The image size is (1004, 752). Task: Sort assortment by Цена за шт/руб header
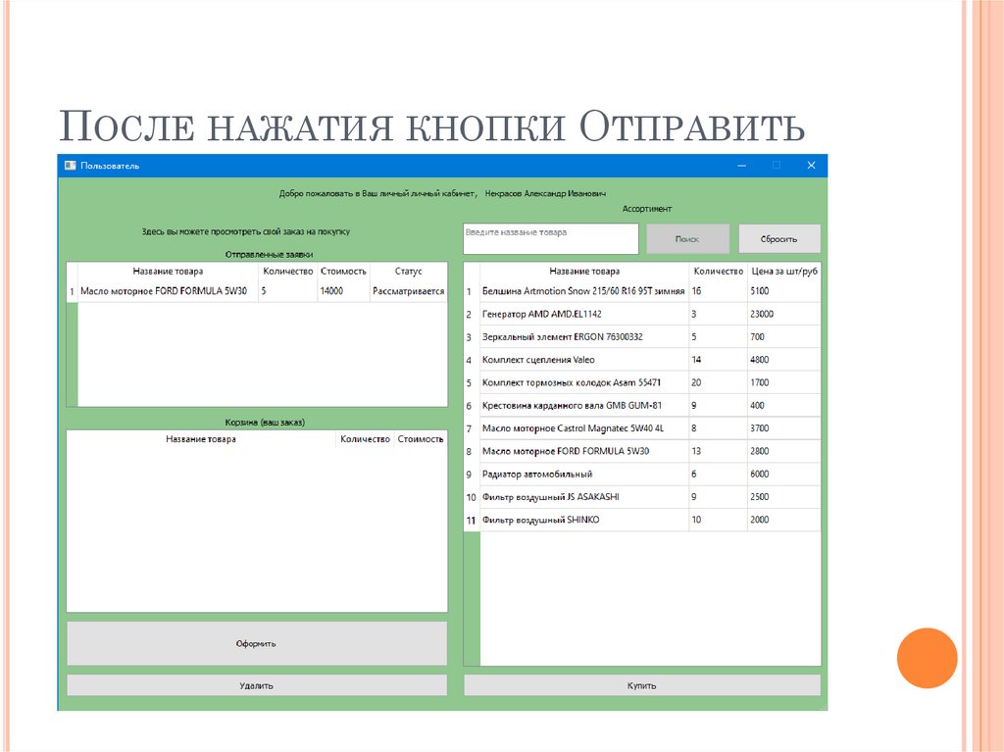coord(783,272)
